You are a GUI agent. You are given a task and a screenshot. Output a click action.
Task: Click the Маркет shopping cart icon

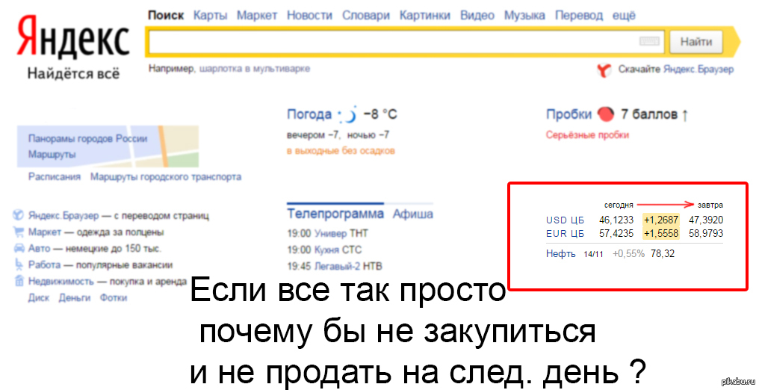click(19, 232)
